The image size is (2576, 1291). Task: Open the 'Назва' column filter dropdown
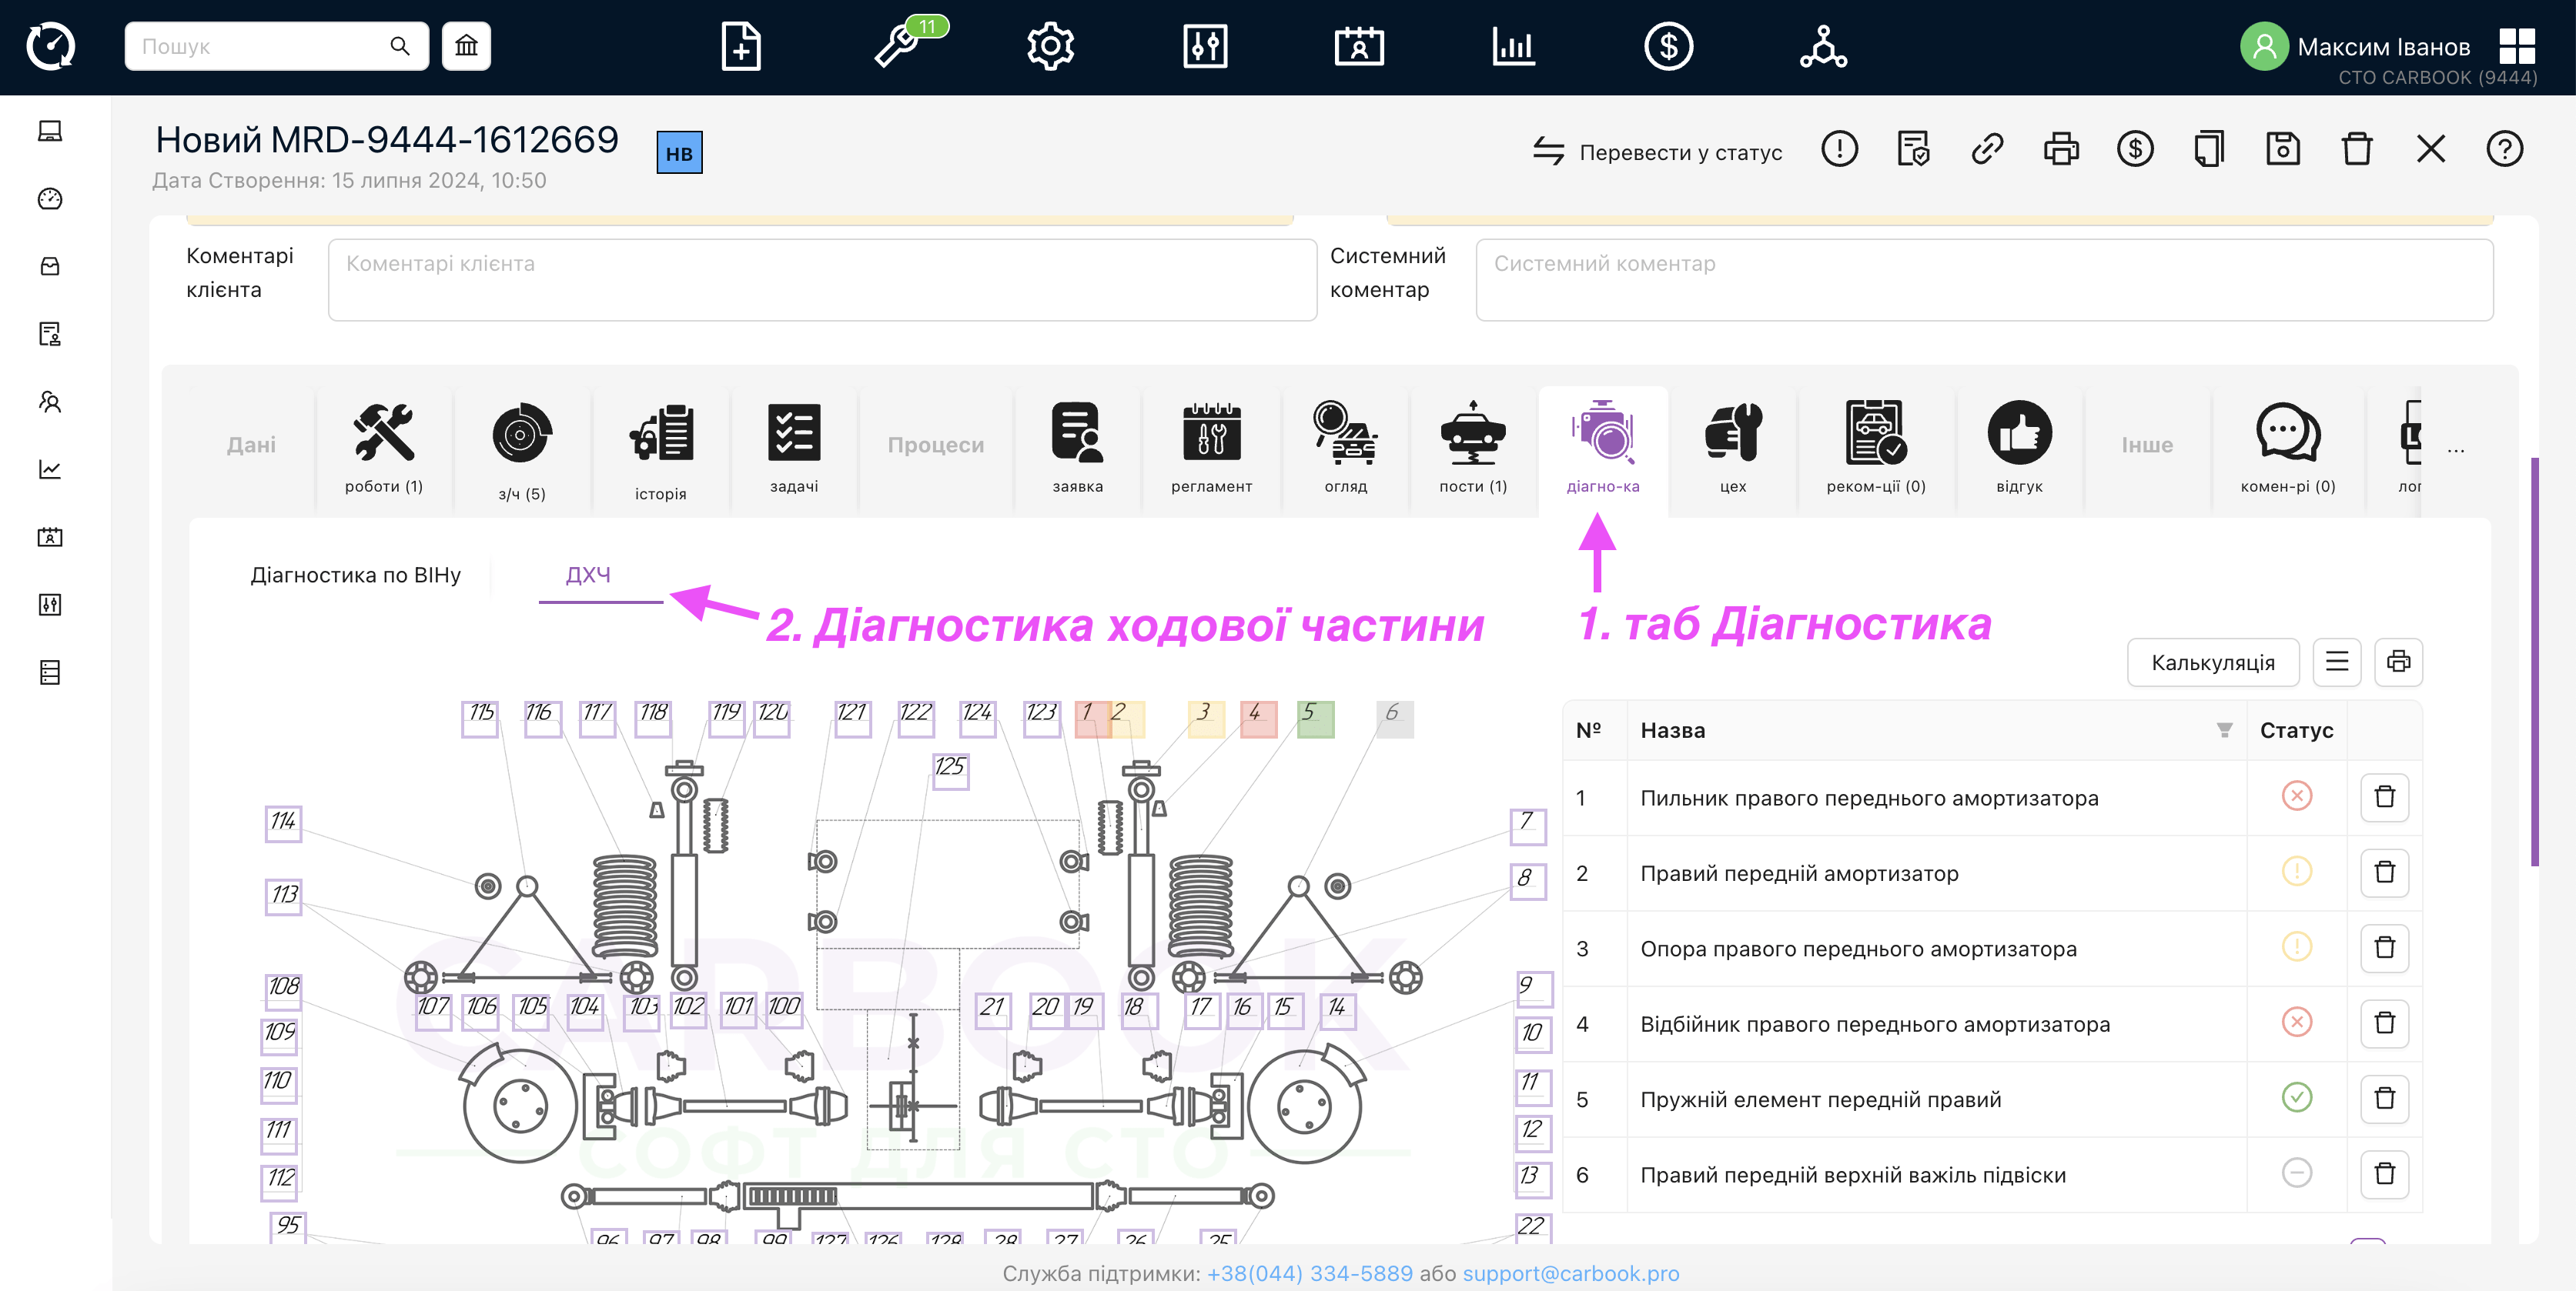2224,730
